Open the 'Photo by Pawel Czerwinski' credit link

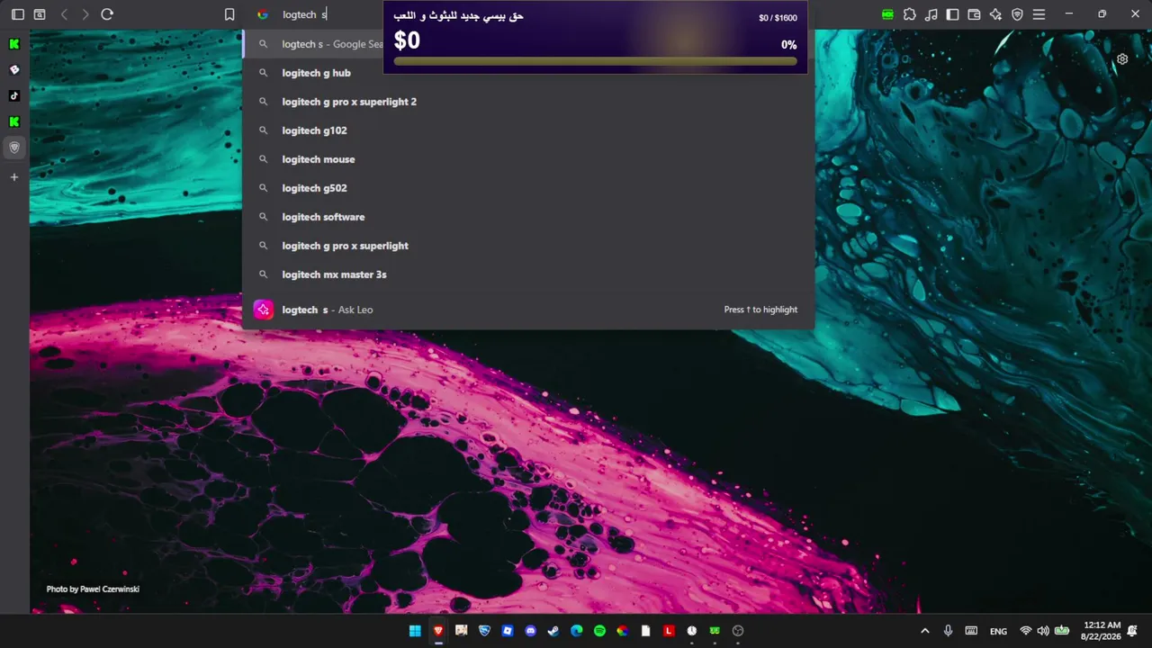pos(93,589)
